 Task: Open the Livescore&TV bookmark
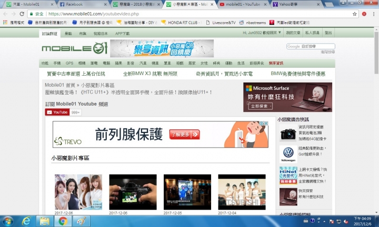tap(221, 23)
